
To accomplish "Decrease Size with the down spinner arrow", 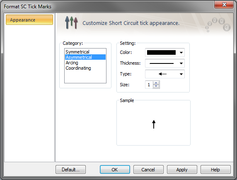I will click(x=156, y=86).
